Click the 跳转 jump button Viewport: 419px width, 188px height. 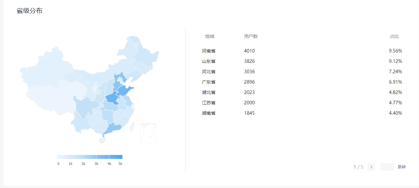(x=402, y=167)
